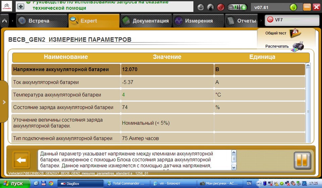The image size is (322, 188).
Task: Expand hidden tray icons arrow
Action: 259,184
